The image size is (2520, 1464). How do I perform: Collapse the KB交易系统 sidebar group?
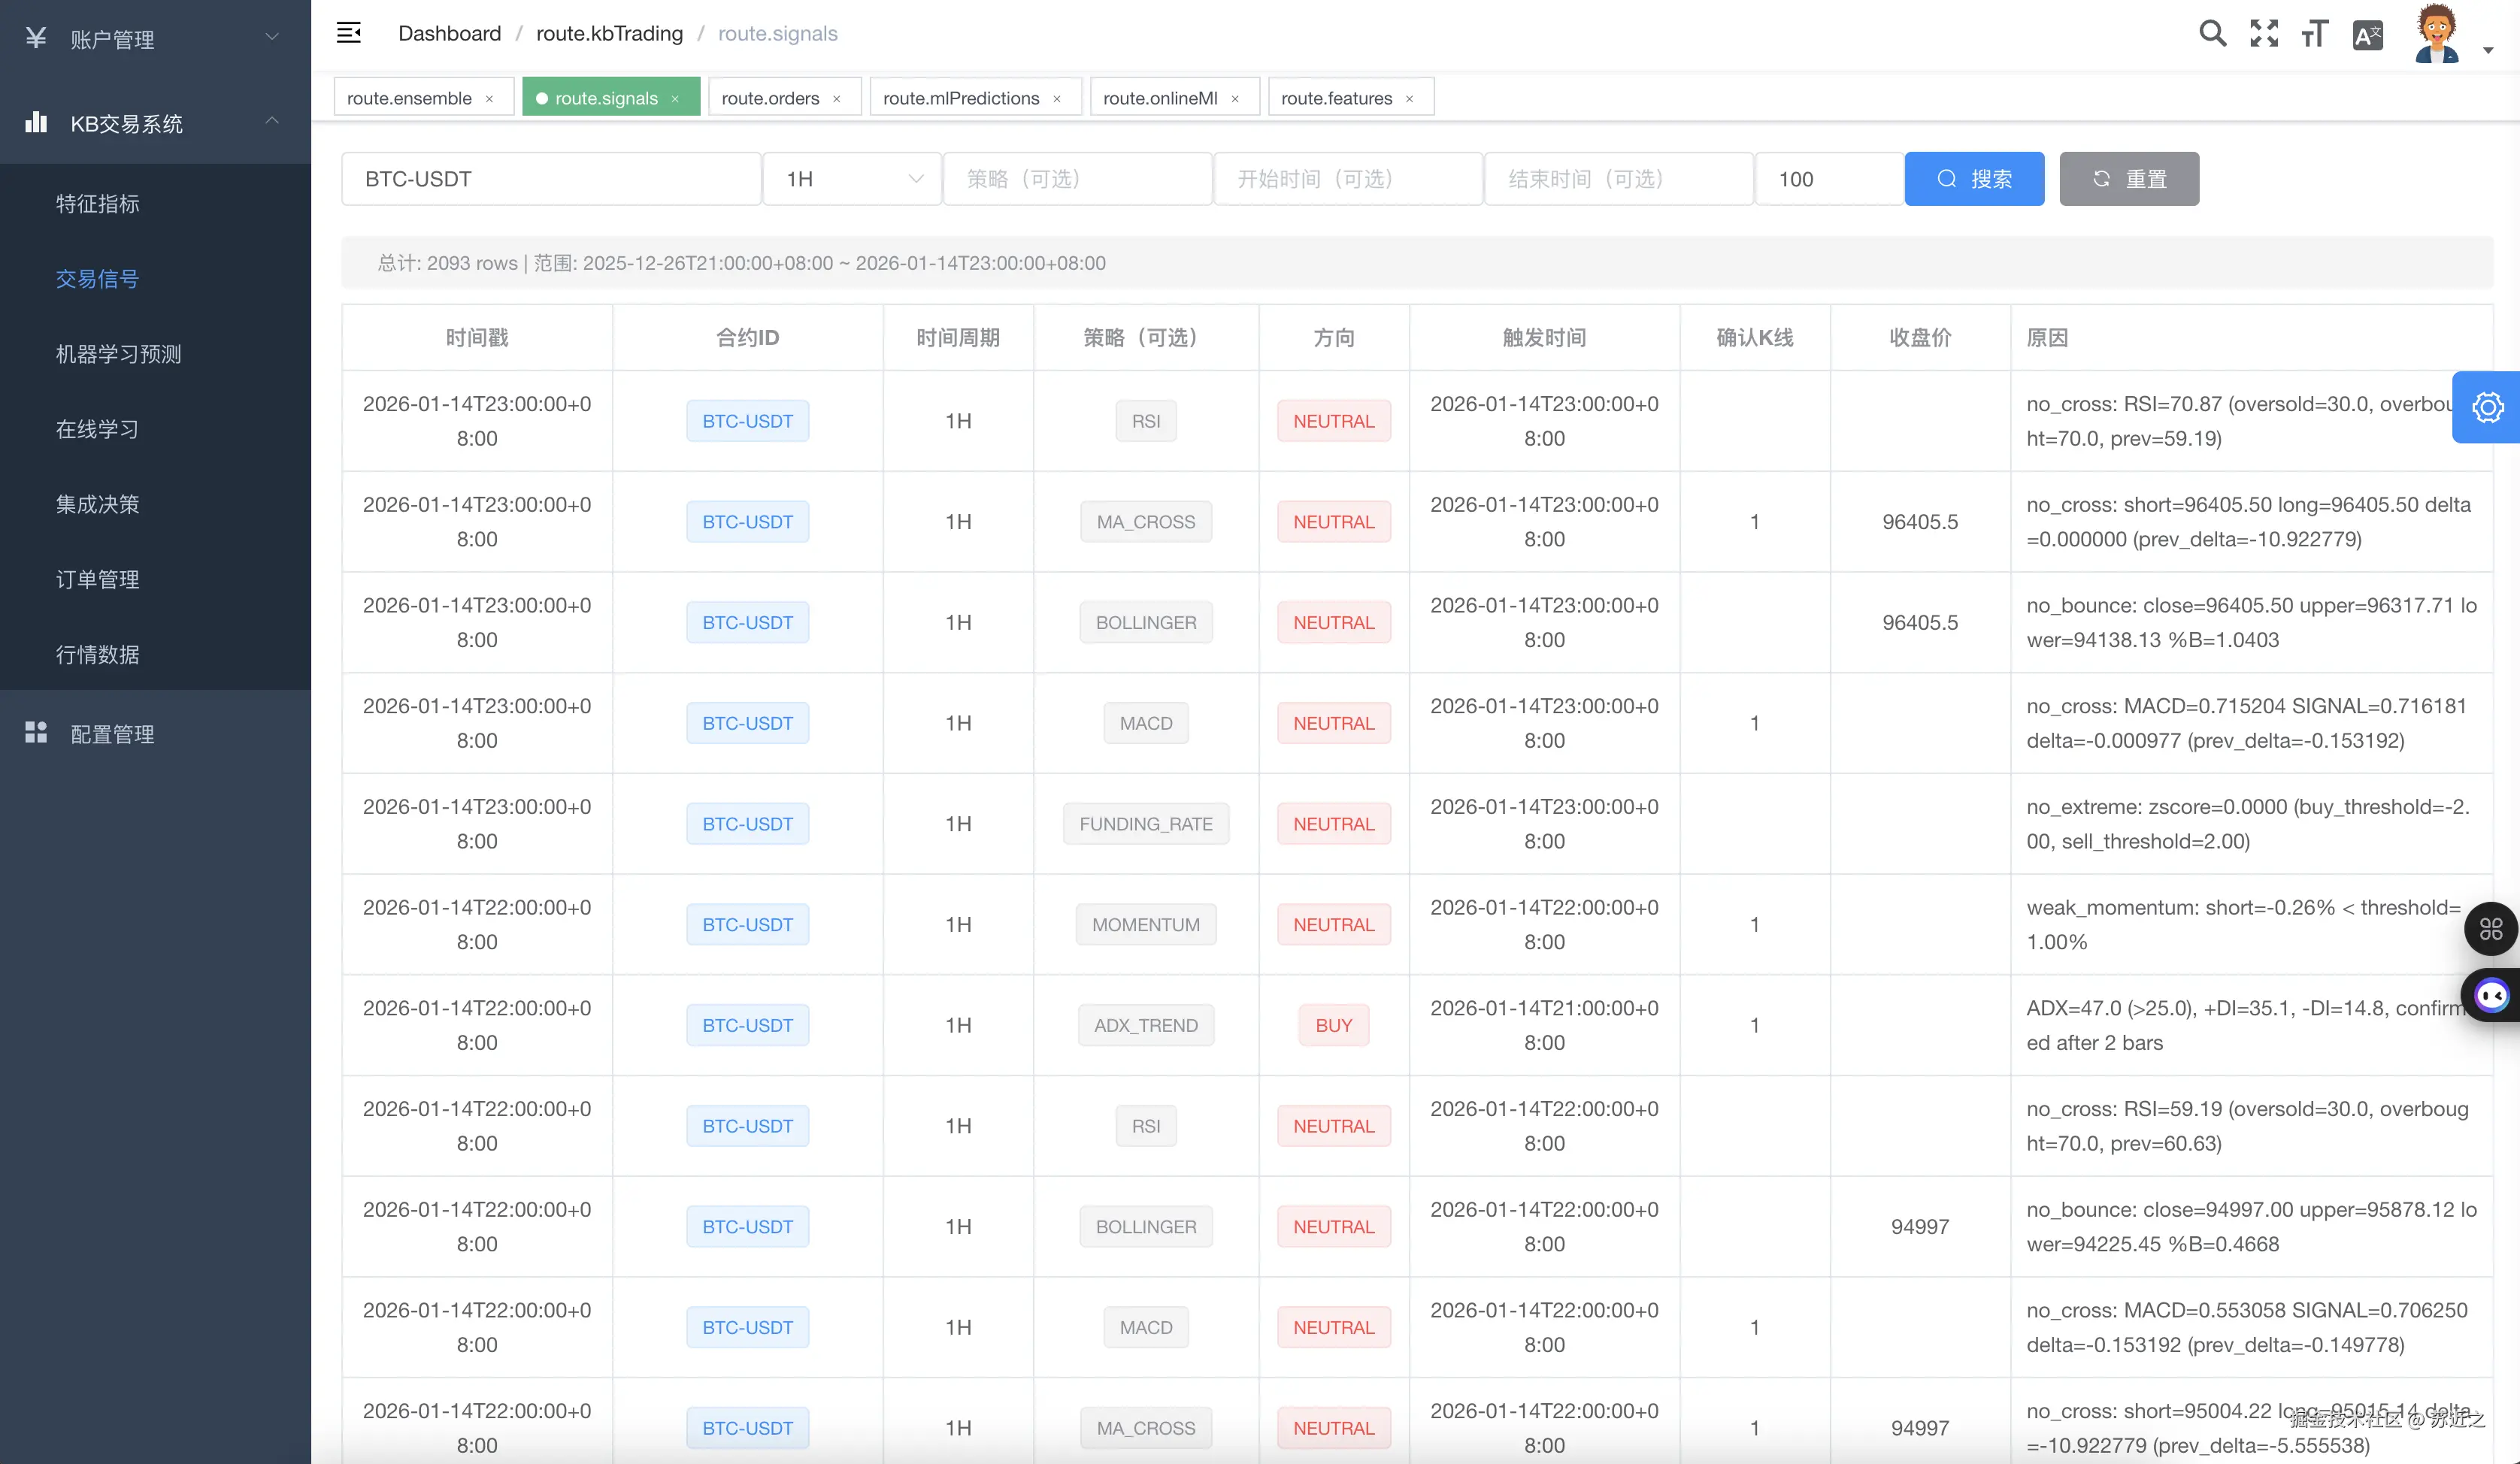click(155, 123)
